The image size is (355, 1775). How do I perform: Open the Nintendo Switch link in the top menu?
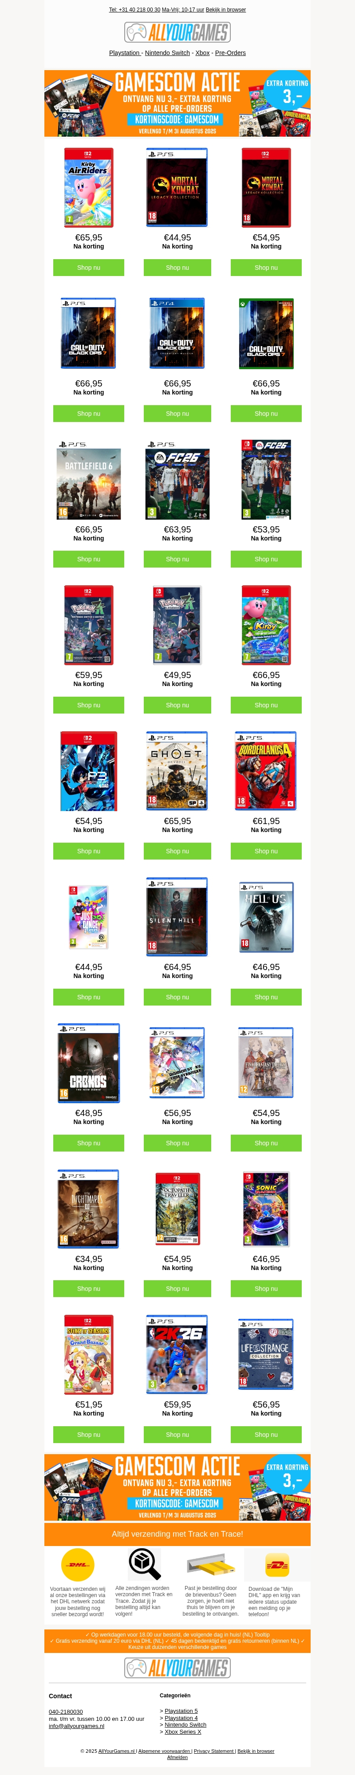[167, 53]
